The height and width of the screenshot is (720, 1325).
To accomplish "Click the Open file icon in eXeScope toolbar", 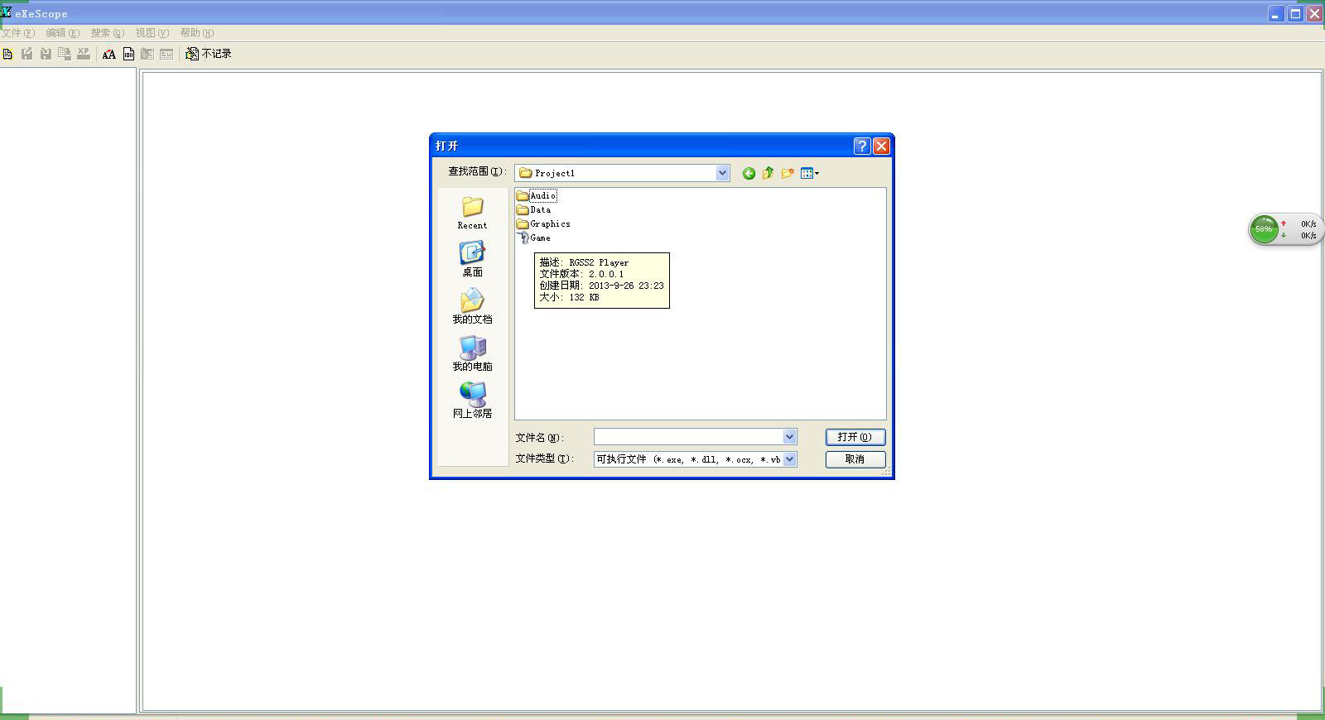I will [8, 54].
